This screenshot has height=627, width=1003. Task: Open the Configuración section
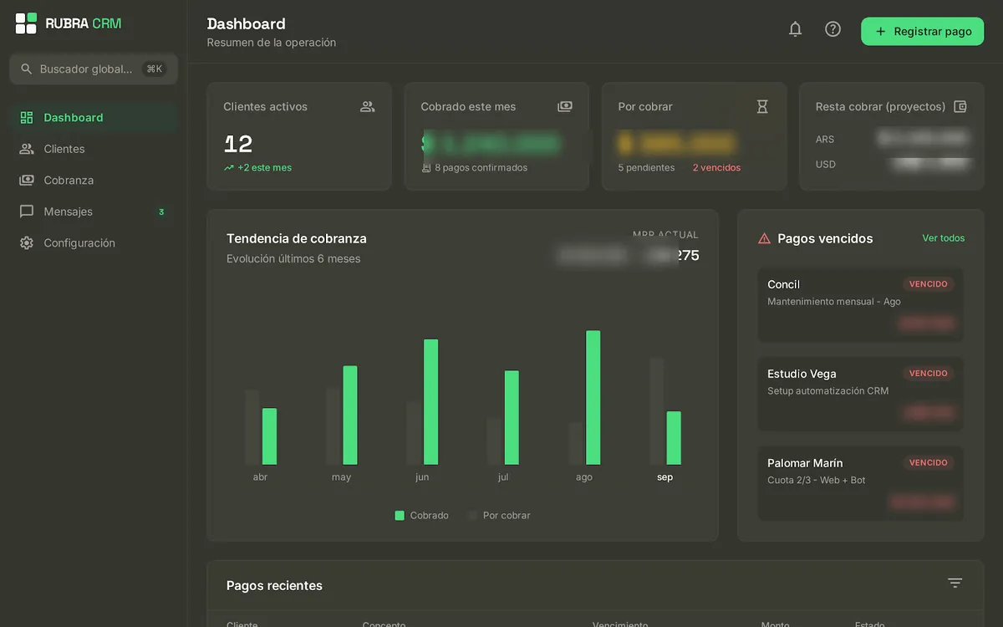pyautogui.click(x=94, y=243)
